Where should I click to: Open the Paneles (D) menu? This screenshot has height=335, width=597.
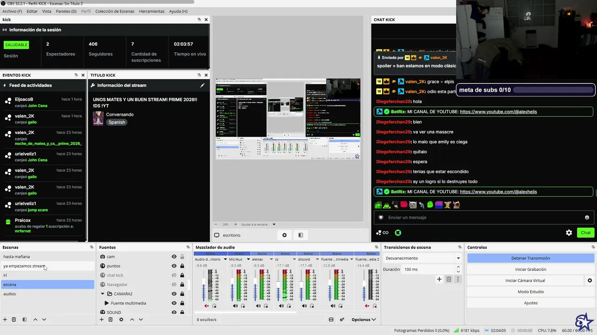coord(66,11)
